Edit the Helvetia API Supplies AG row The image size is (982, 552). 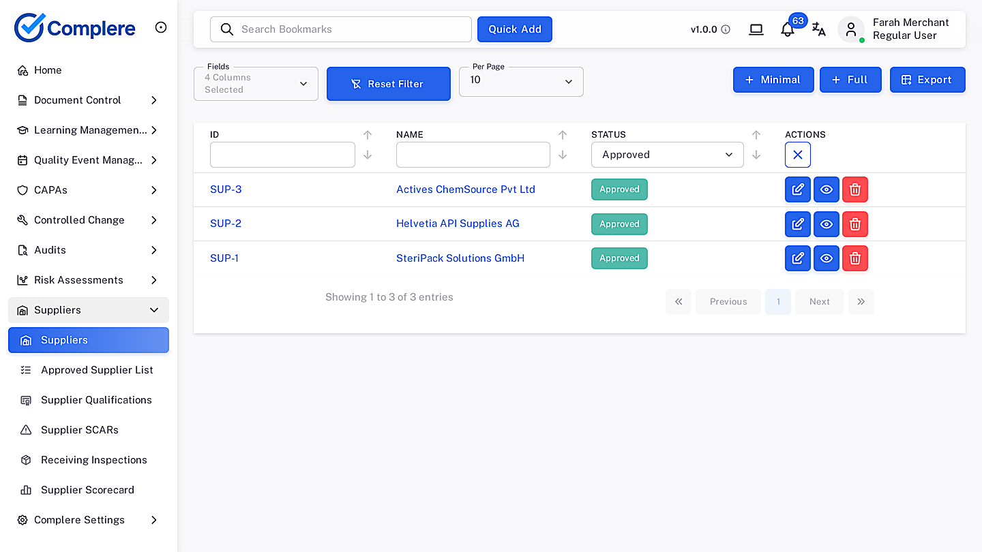point(798,224)
